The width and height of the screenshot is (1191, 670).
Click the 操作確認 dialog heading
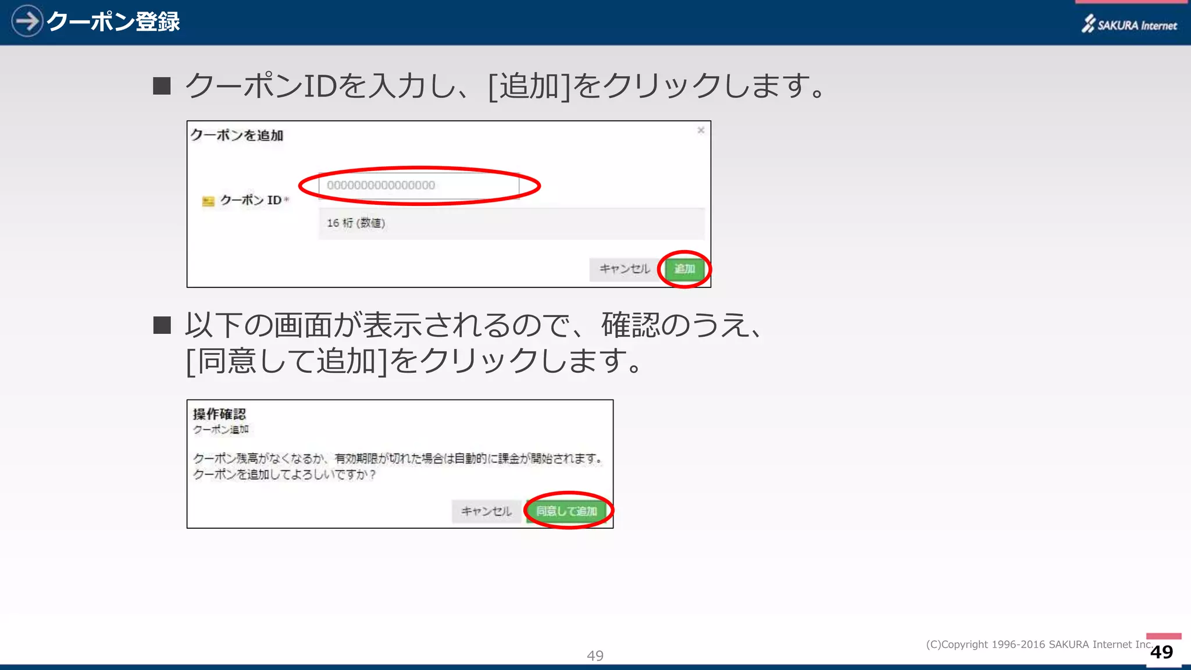coord(219,414)
